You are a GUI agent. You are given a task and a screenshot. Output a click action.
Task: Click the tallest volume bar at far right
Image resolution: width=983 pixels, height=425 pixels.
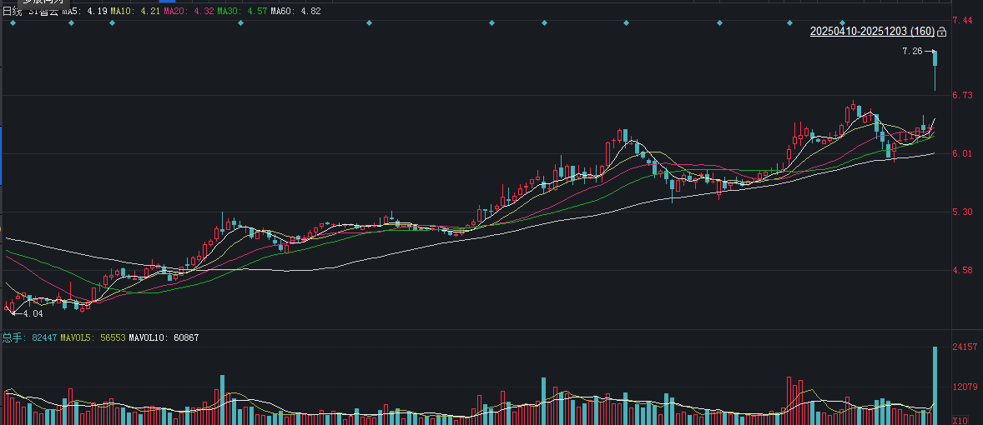pos(935,383)
